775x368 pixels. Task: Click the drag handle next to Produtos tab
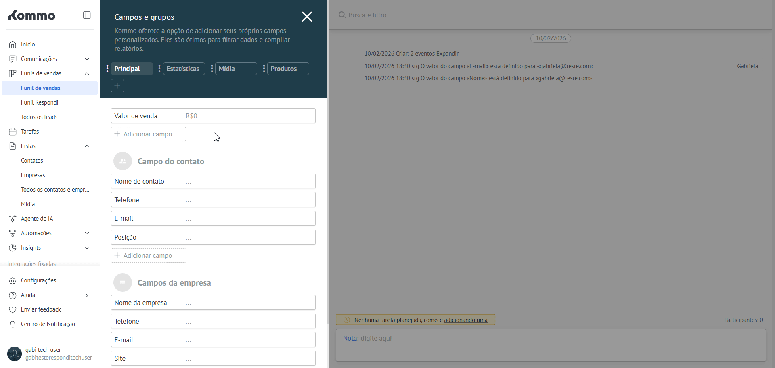pyautogui.click(x=264, y=69)
